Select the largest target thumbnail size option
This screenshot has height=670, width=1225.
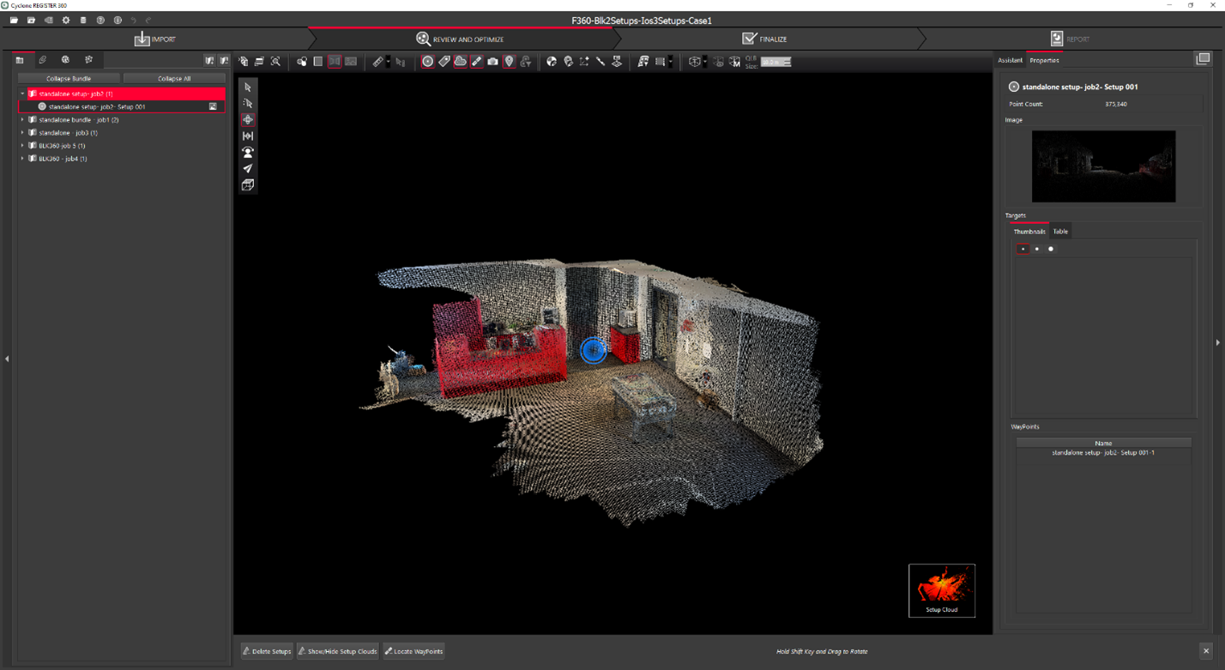click(x=1051, y=249)
